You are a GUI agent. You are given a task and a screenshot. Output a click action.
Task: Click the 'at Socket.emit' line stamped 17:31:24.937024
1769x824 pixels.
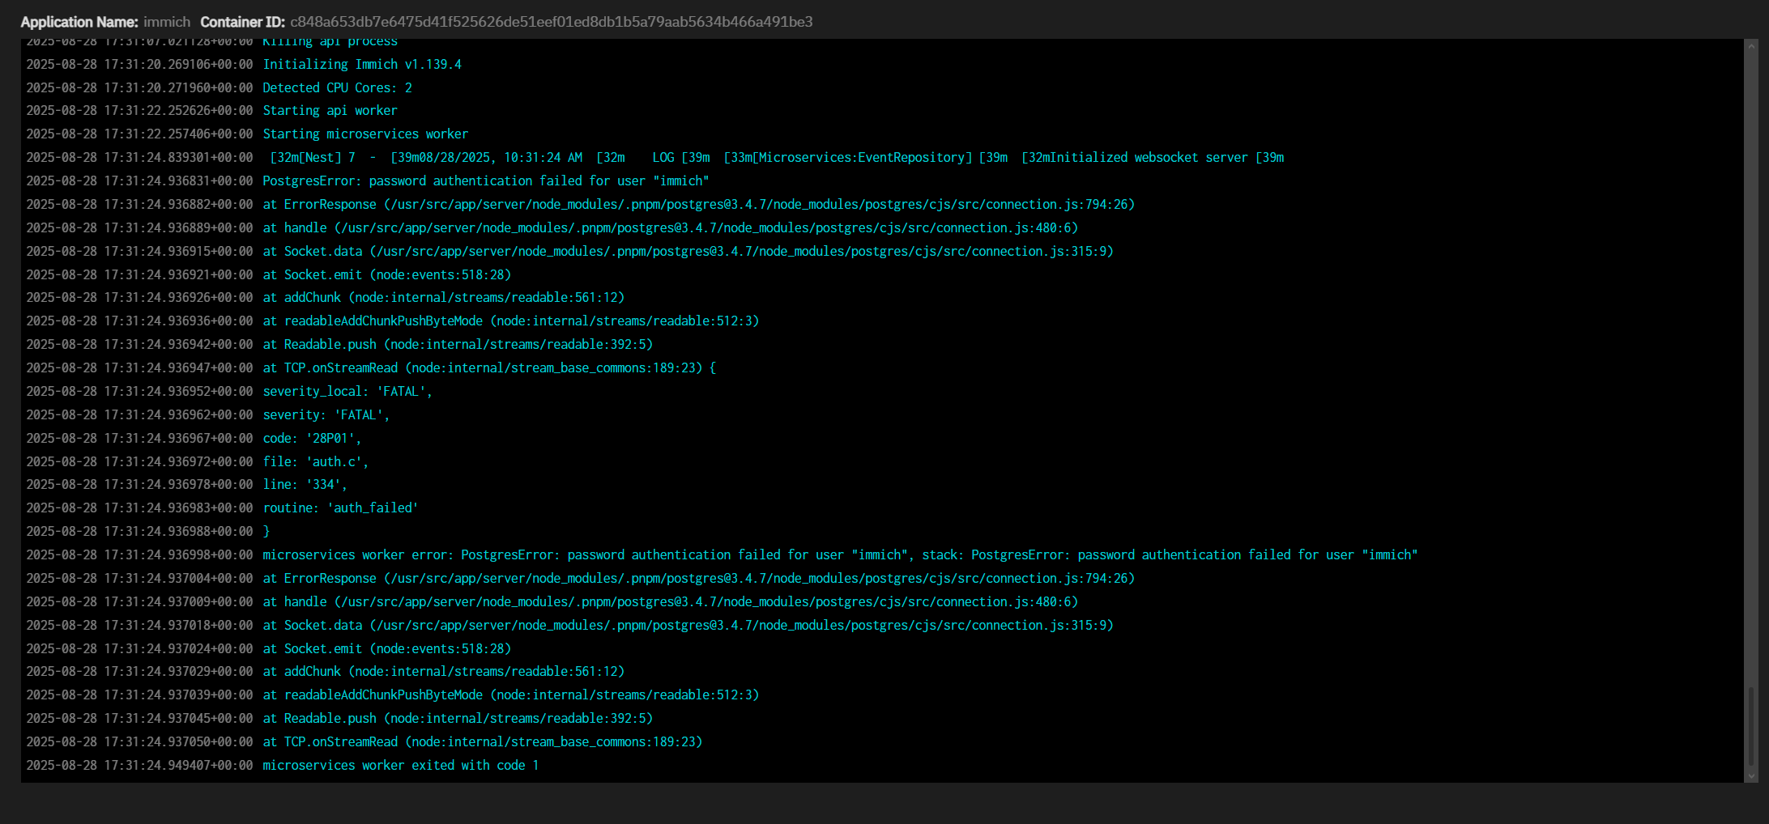(386, 649)
